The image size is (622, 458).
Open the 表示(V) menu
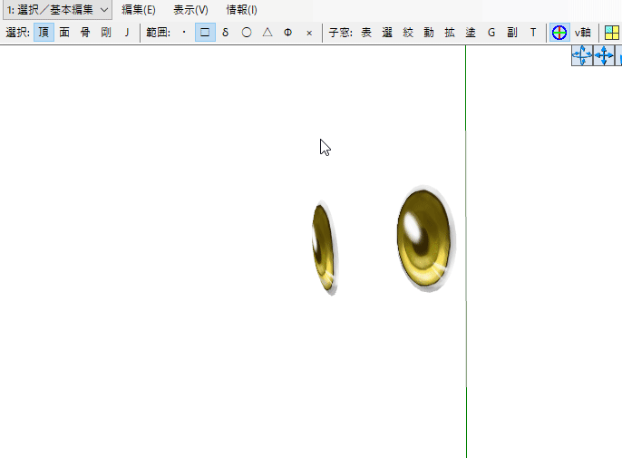tap(190, 10)
